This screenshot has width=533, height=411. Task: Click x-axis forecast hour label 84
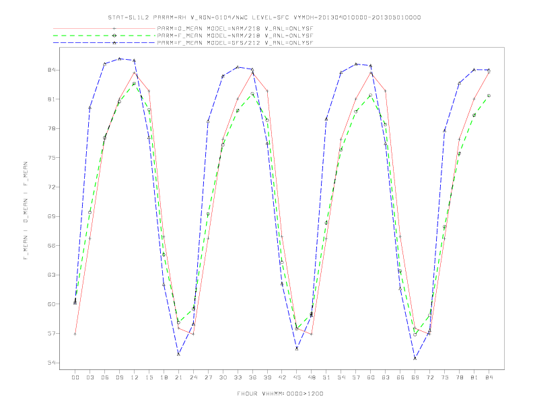pos(489,377)
